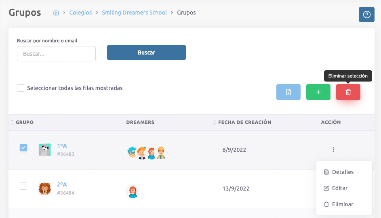Select Detalles from the action menu
Viewport: 381px width, 218px height.
click(342, 172)
